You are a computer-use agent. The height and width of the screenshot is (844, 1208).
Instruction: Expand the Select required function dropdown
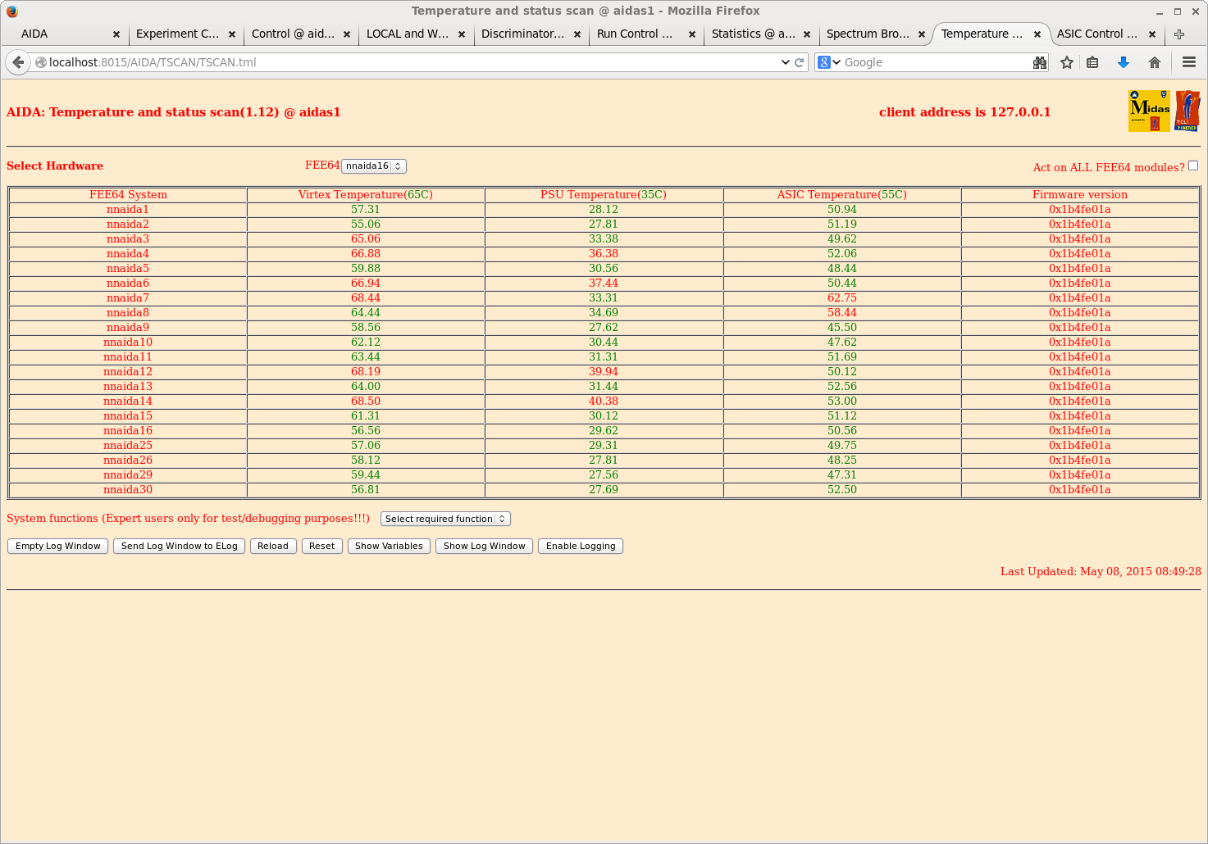click(x=445, y=519)
